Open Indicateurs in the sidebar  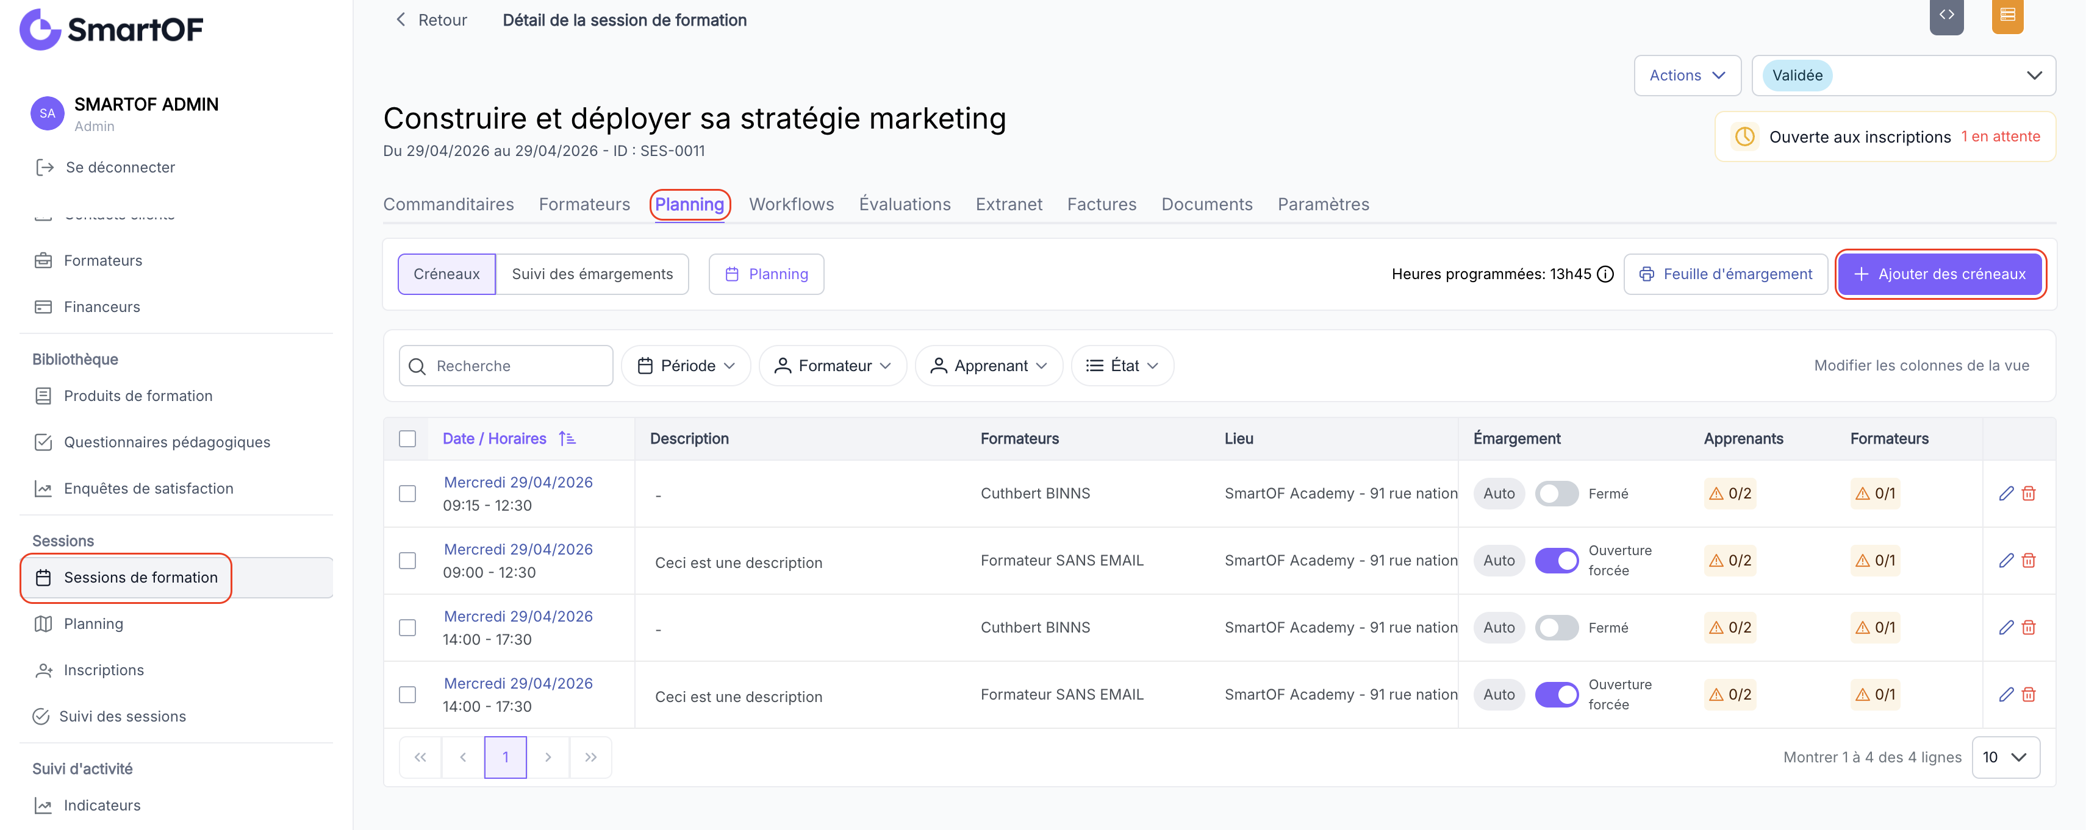102,805
